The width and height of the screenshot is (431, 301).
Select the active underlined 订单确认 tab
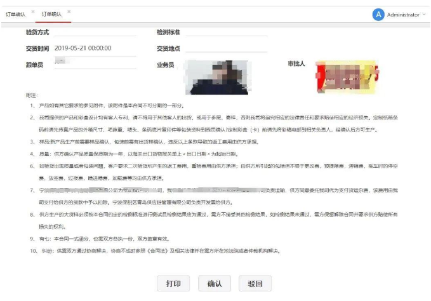tap(53, 13)
